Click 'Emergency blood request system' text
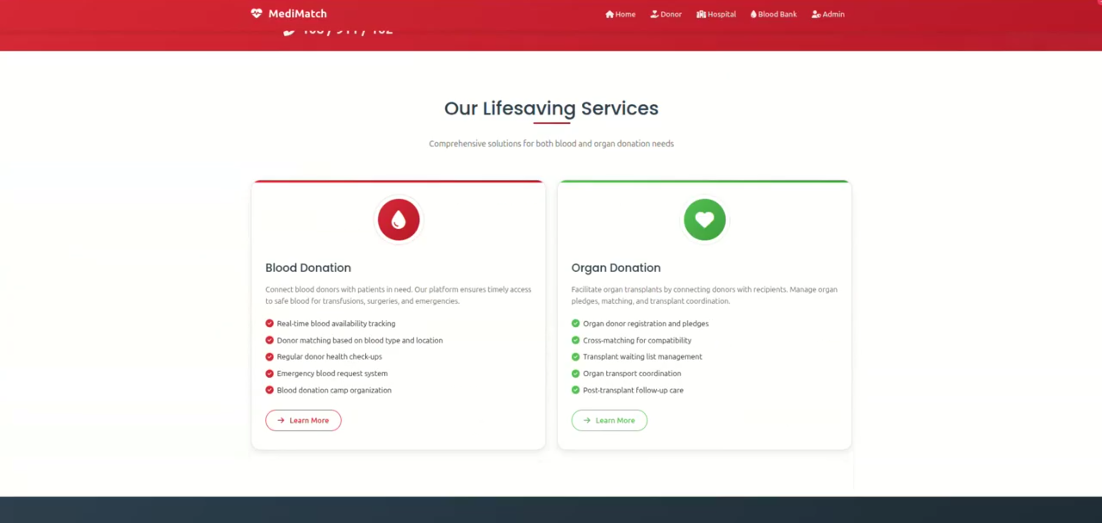Image resolution: width=1102 pixels, height=523 pixels. [332, 373]
